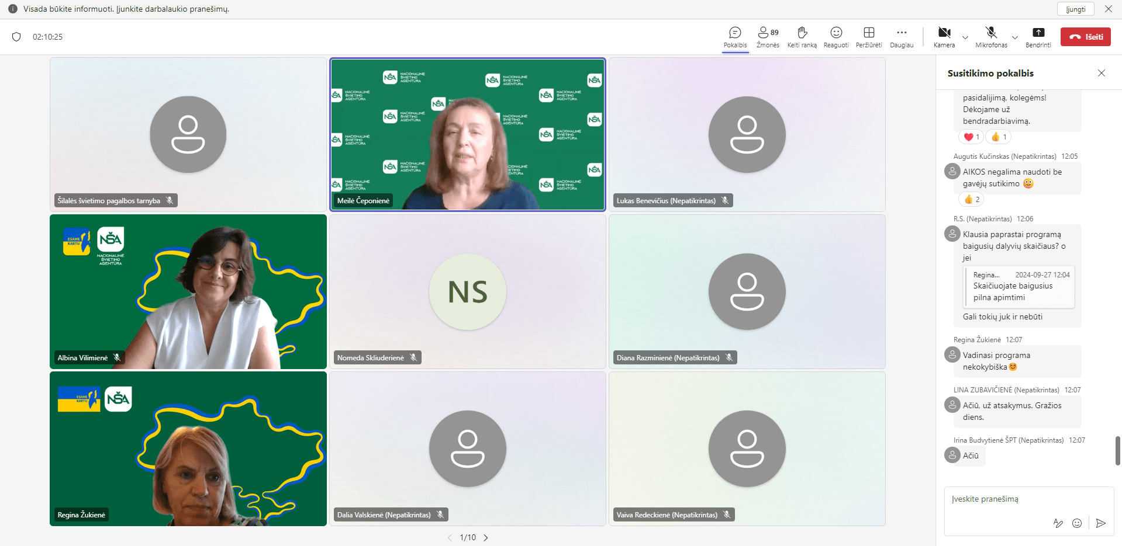Open the Reaguoti reactions menu
The width and height of the screenshot is (1122, 546).
point(836,33)
